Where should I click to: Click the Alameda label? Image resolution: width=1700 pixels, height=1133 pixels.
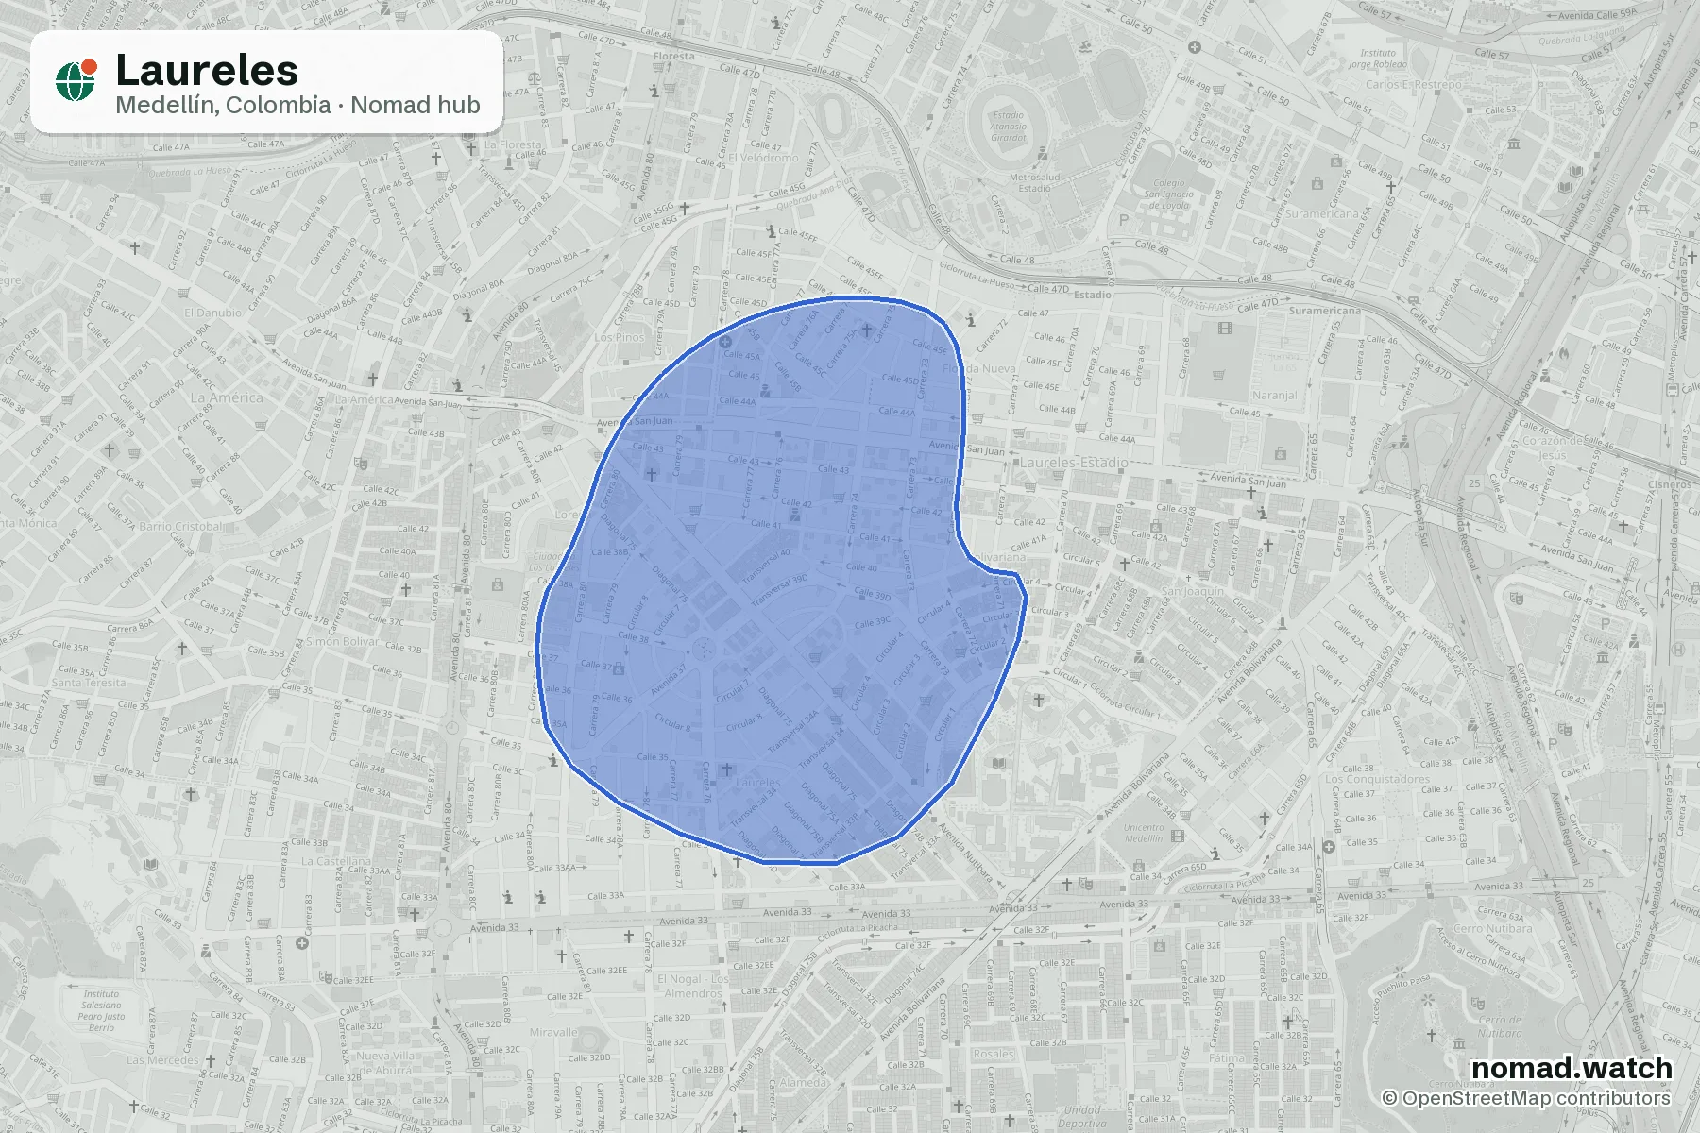coord(804,1083)
